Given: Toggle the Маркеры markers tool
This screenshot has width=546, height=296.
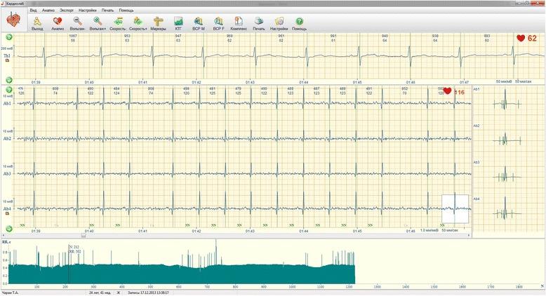Looking at the screenshot, I should pyautogui.click(x=159, y=22).
